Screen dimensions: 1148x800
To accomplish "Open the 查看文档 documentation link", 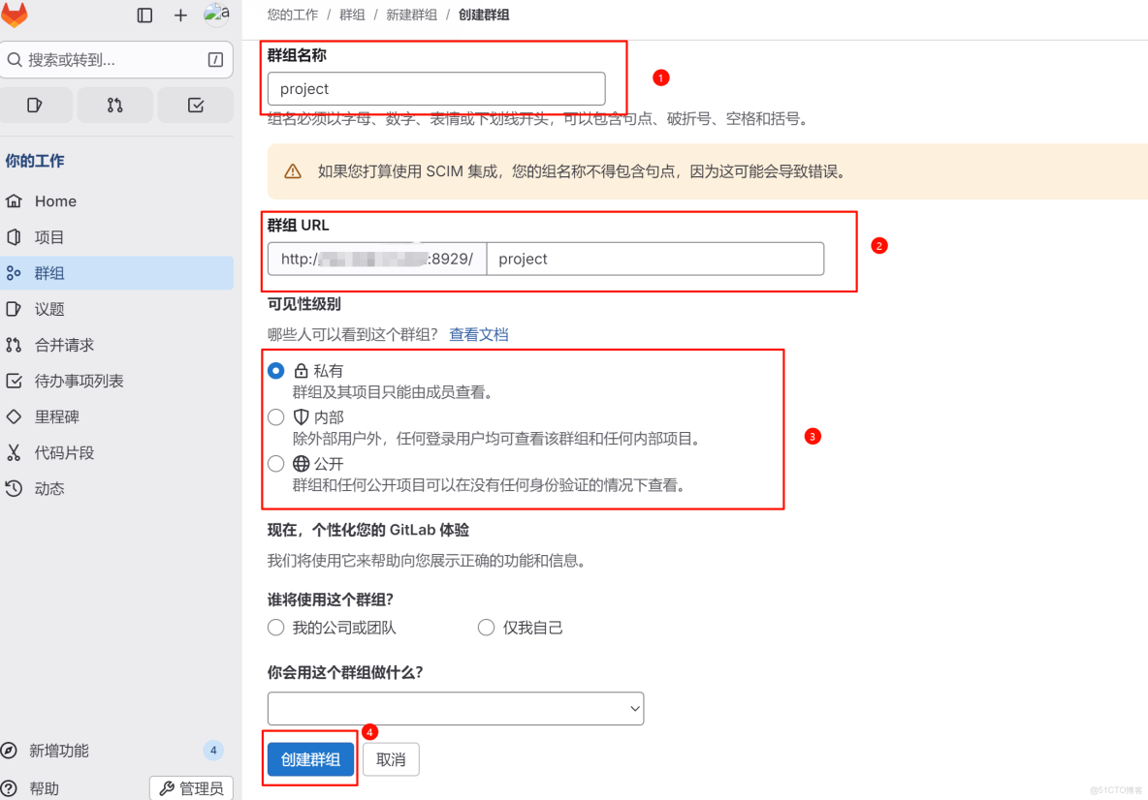I will coord(479,333).
